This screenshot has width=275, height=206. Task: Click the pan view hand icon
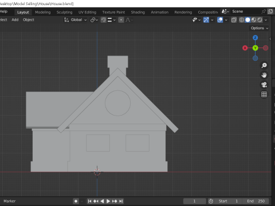[264, 75]
